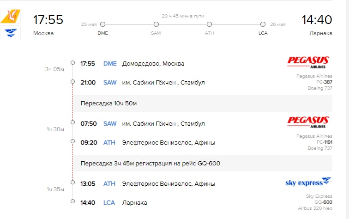This screenshot has height=219, width=349.
Task: Click SAW airport code at 21:00 arrival
Action: point(110,83)
